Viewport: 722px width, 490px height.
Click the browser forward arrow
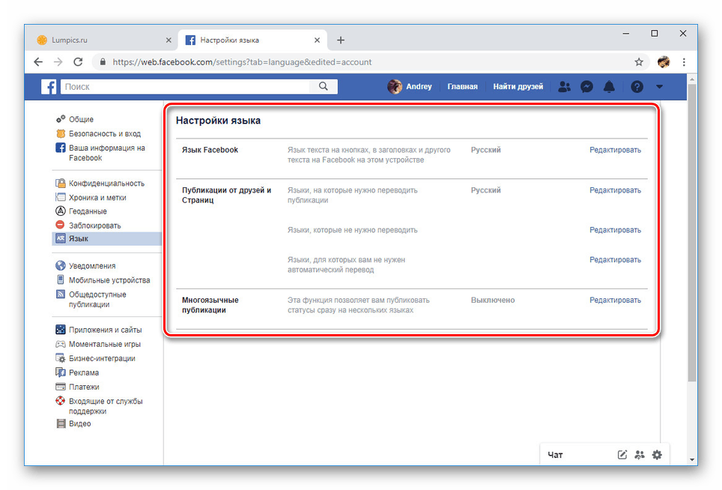pos(58,61)
